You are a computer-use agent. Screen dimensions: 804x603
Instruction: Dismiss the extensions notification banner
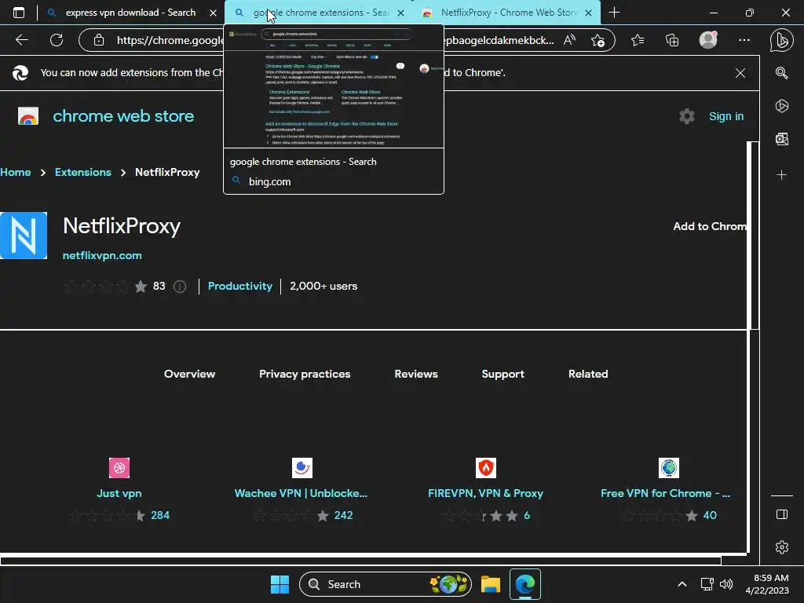(740, 73)
